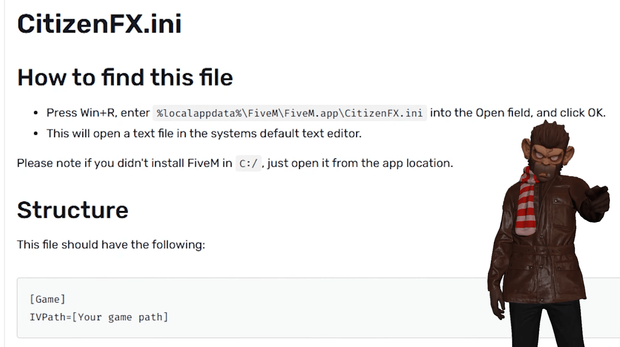Click "just open it from the app location."
The width and height of the screenshot is (620, 347).
pos(360,163)
